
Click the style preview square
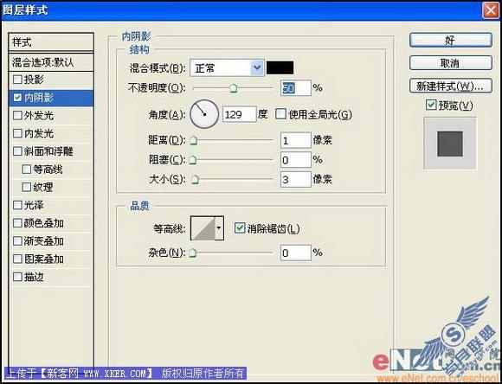pos(450,144)
